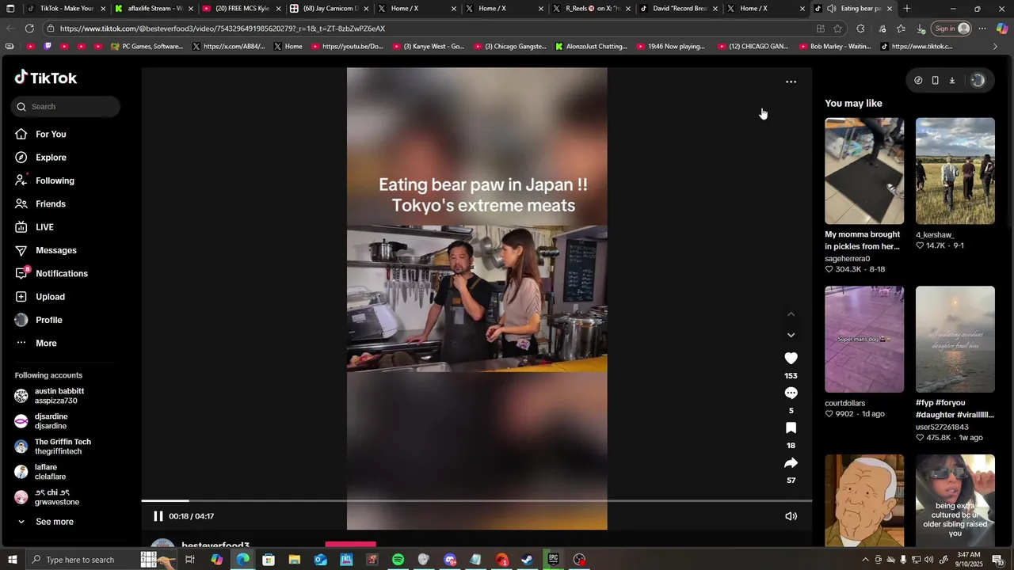Viewport: 1014px width, 570px height.
Task: Open PC Games, Software bookmark
Action: 147,47
